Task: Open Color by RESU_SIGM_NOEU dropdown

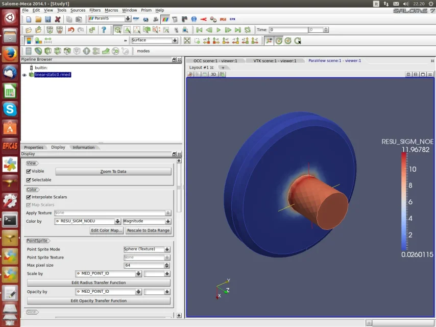Action: point(117,221)
